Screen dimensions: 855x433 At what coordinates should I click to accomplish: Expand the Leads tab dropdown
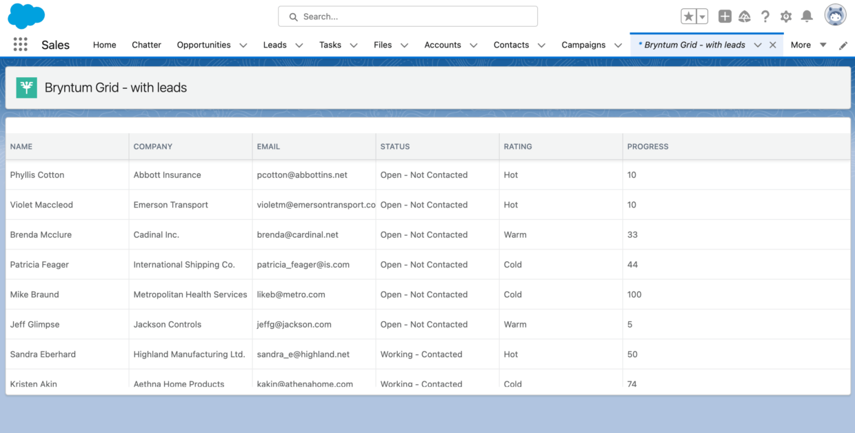pos(299,45)
